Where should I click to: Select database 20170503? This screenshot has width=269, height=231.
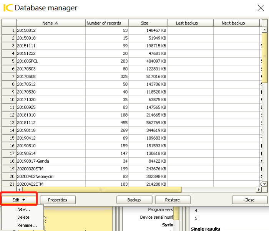(x=51, y=69)
